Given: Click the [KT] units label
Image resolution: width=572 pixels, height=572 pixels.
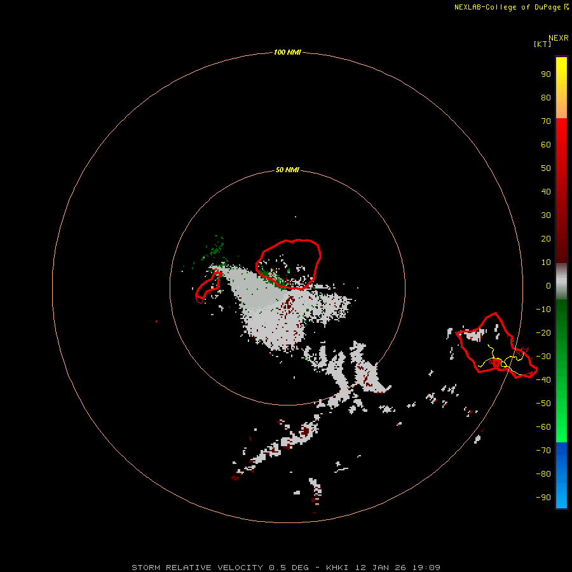Looking at the screenshot, I should pyautogui.click(x=542, y=44).
